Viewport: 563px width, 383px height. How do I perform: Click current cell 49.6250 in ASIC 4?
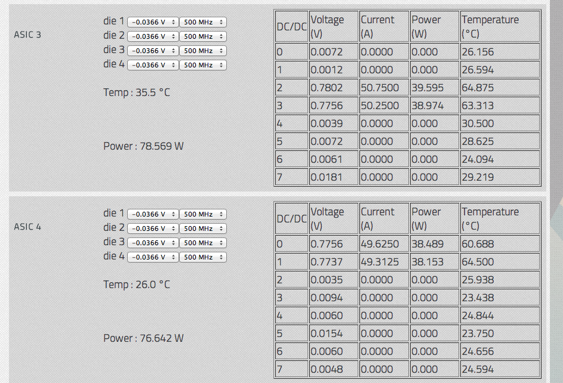384,244
